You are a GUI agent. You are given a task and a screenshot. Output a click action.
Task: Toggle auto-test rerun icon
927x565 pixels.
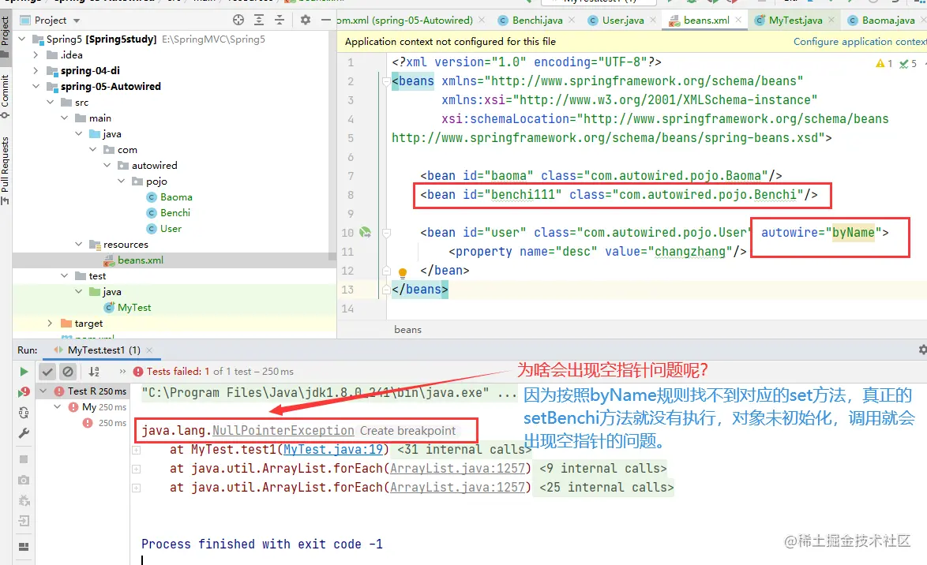pyautogui.click(x=24, y=413)
